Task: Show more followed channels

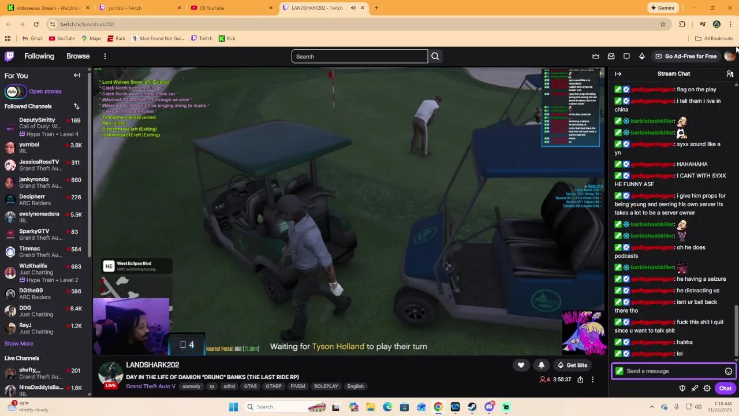Action: 19,343
